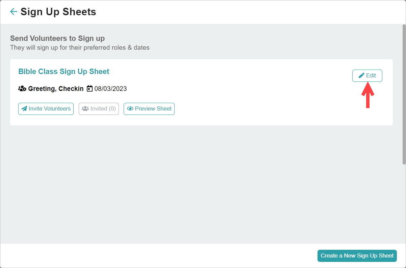Viewport: 406px width, 268px height.
Task: Click the Sign Up Sheets page title
Action: (x=58, y=12)
